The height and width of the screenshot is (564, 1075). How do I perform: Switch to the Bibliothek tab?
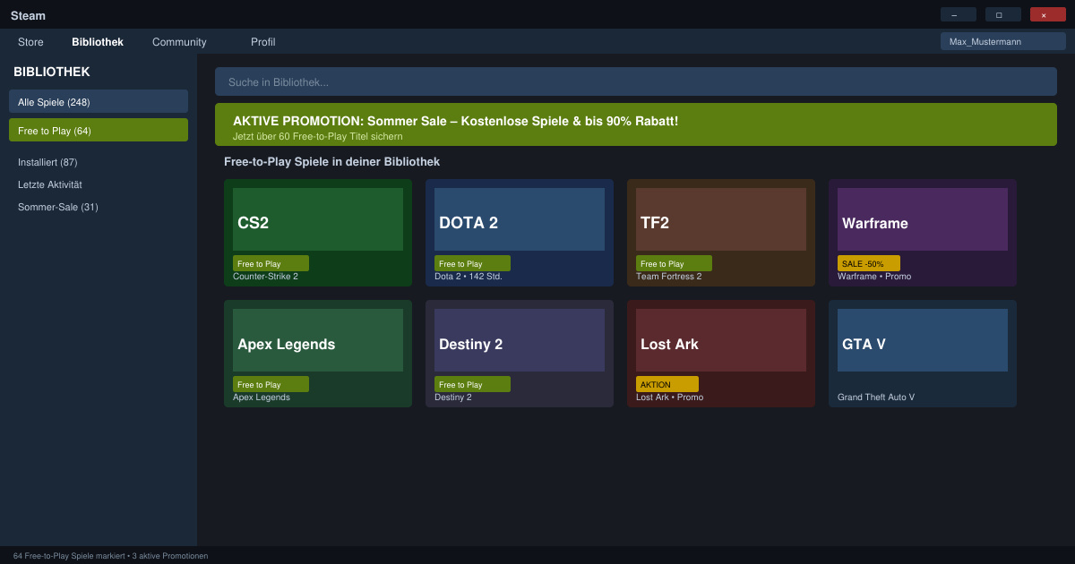coord(98,42)
